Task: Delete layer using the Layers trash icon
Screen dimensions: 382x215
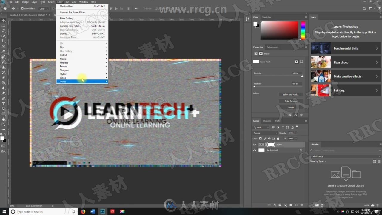Action: 301,205
